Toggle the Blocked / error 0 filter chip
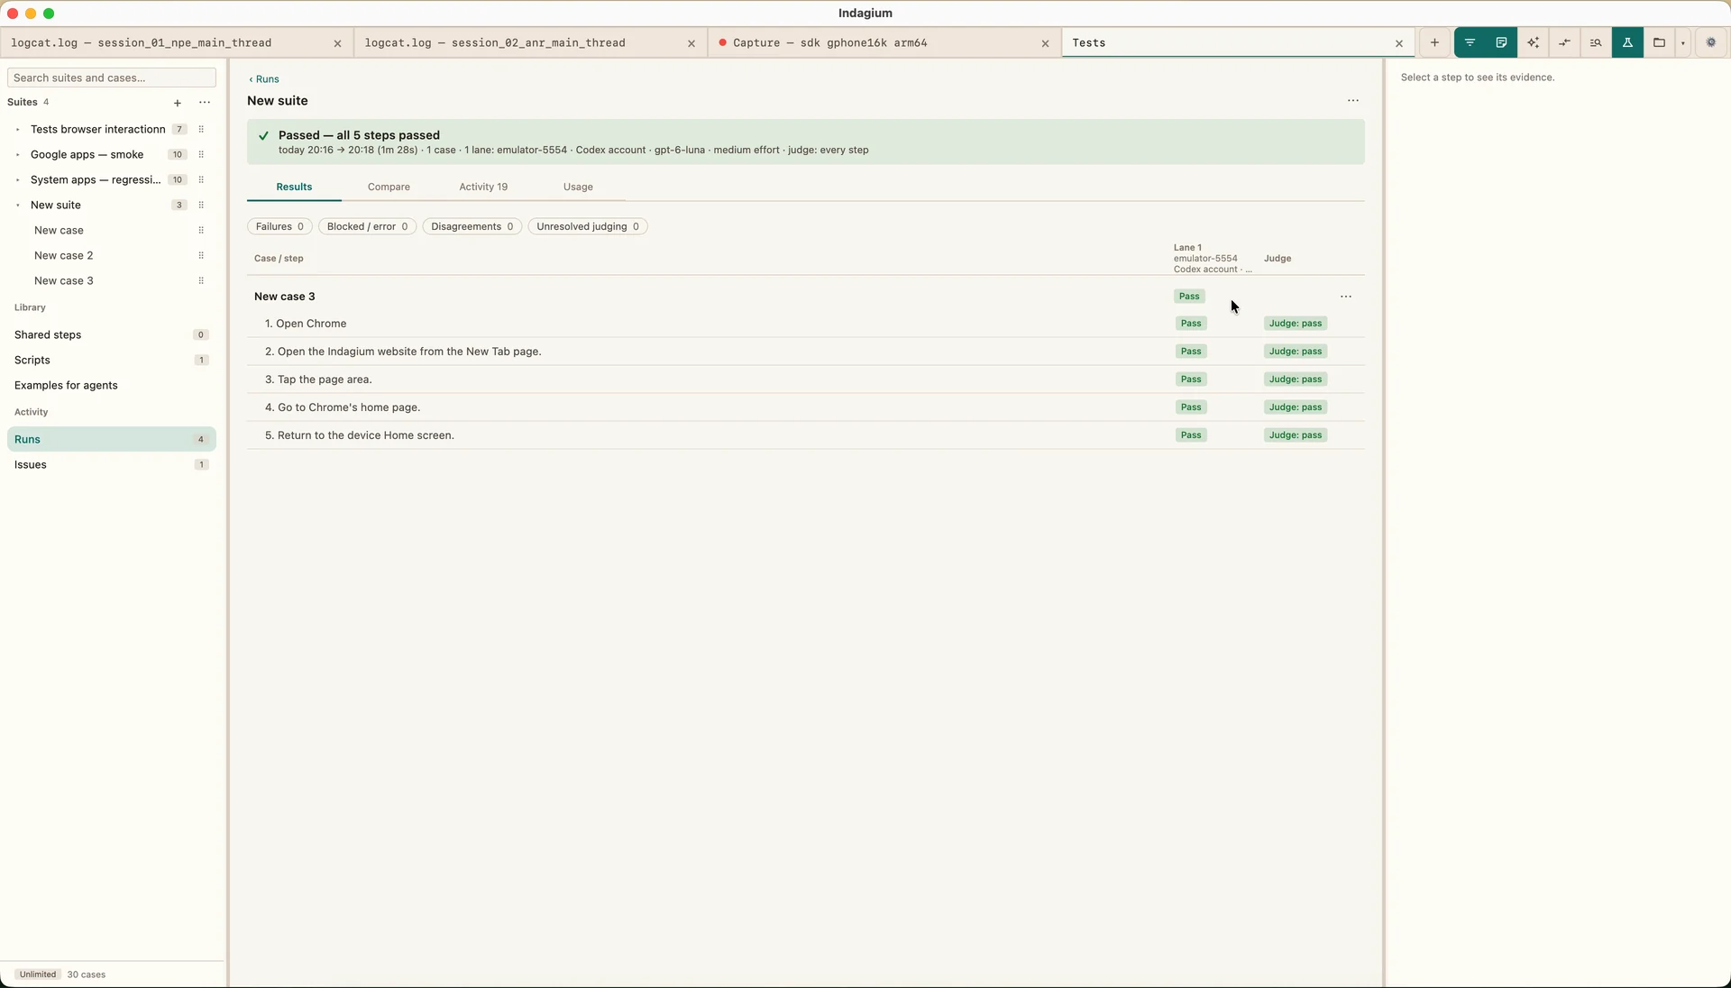Image resolution: width=1731 pixels, height=988 pixels. coord(367,227)
